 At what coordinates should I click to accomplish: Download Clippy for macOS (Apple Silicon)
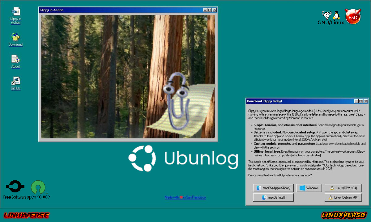pos(273,188)
